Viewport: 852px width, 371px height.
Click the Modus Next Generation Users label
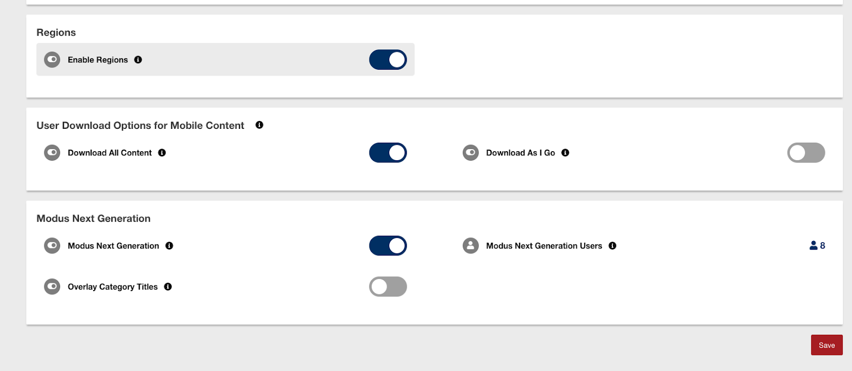544,246
